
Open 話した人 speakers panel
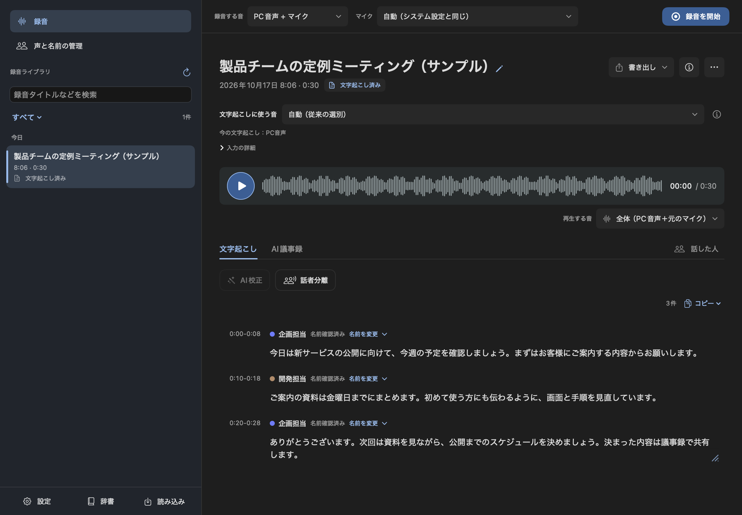(x=696, y=249)
